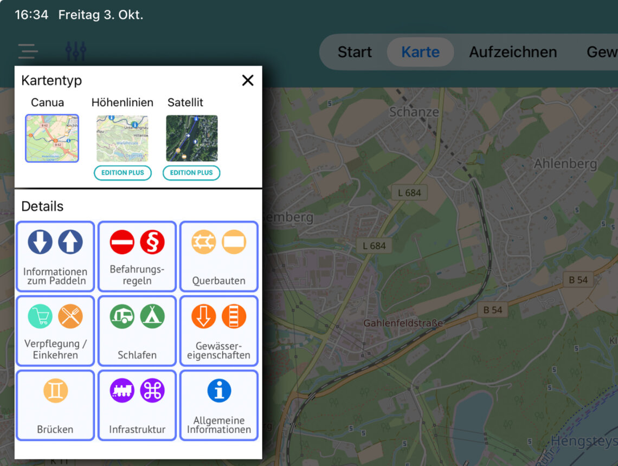Toggle Gewässereigenschaften detail layer

click(219, 331)
